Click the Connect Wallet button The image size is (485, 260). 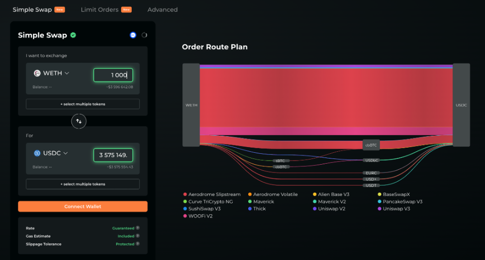pyautogui.click(x=82, y=207)
